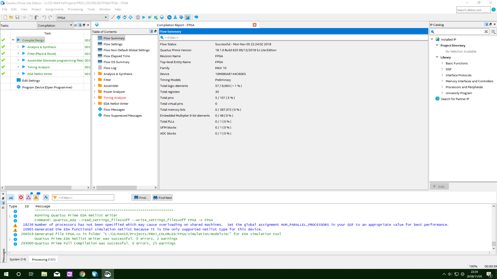The image size is (497, 279).
Task: Toggle pin on the Tasks panel
Action: click(80, 25)
